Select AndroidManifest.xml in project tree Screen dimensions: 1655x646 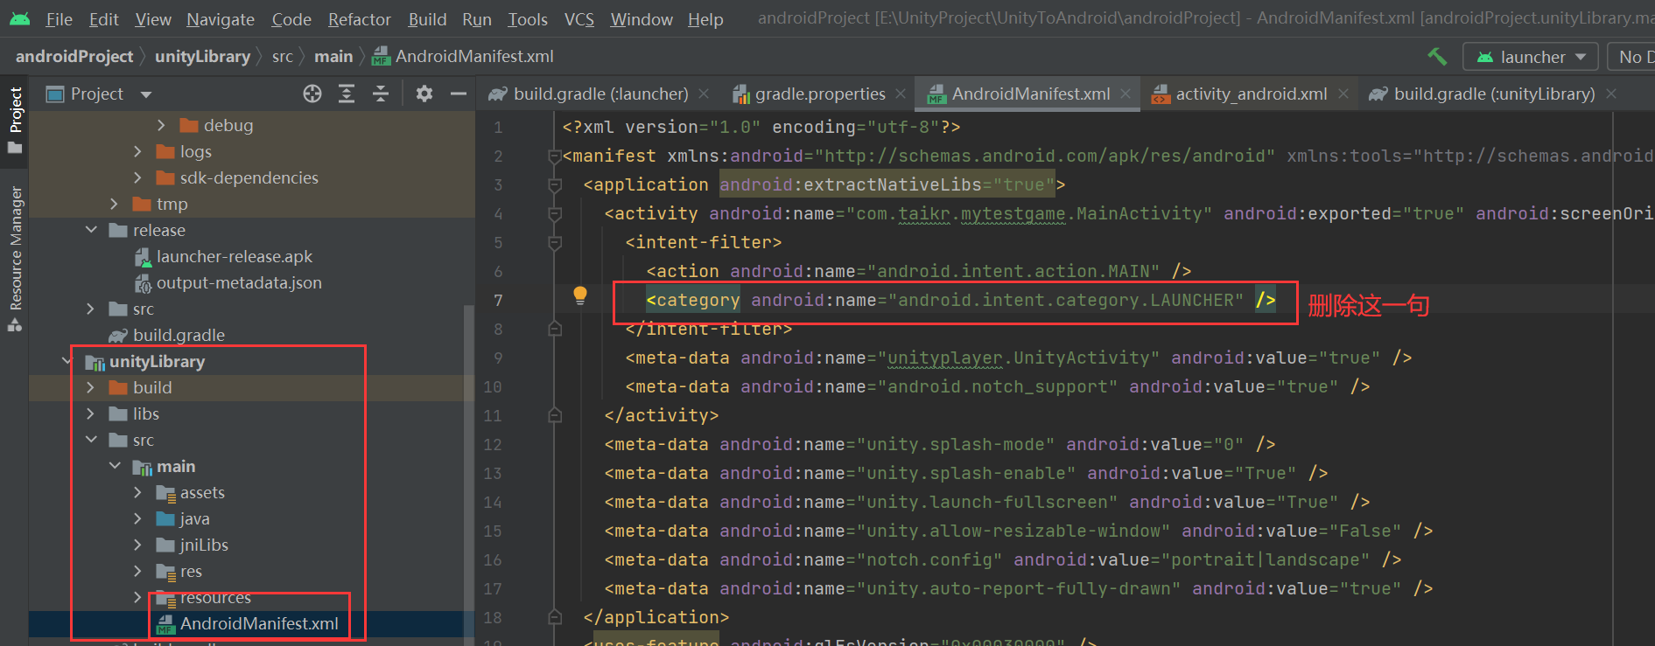pyautogui.click(x=259, y=624)
